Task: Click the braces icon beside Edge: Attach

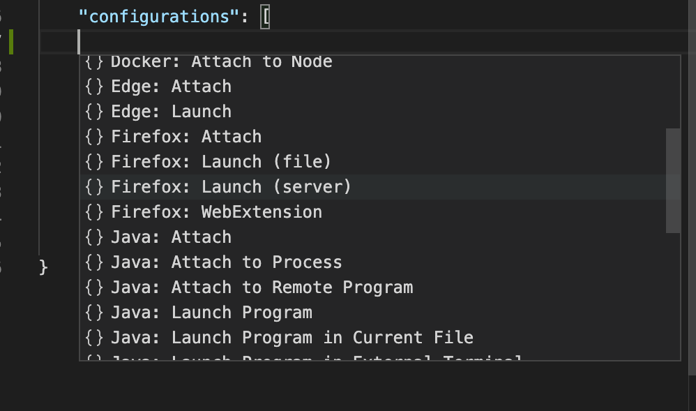Action: 94,87
